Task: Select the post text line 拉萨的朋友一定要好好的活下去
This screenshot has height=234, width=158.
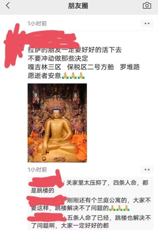Action: click(x=75, y=50)
